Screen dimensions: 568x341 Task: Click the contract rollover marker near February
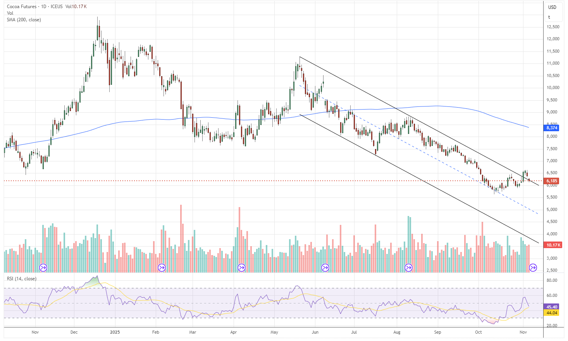point(162,267)
